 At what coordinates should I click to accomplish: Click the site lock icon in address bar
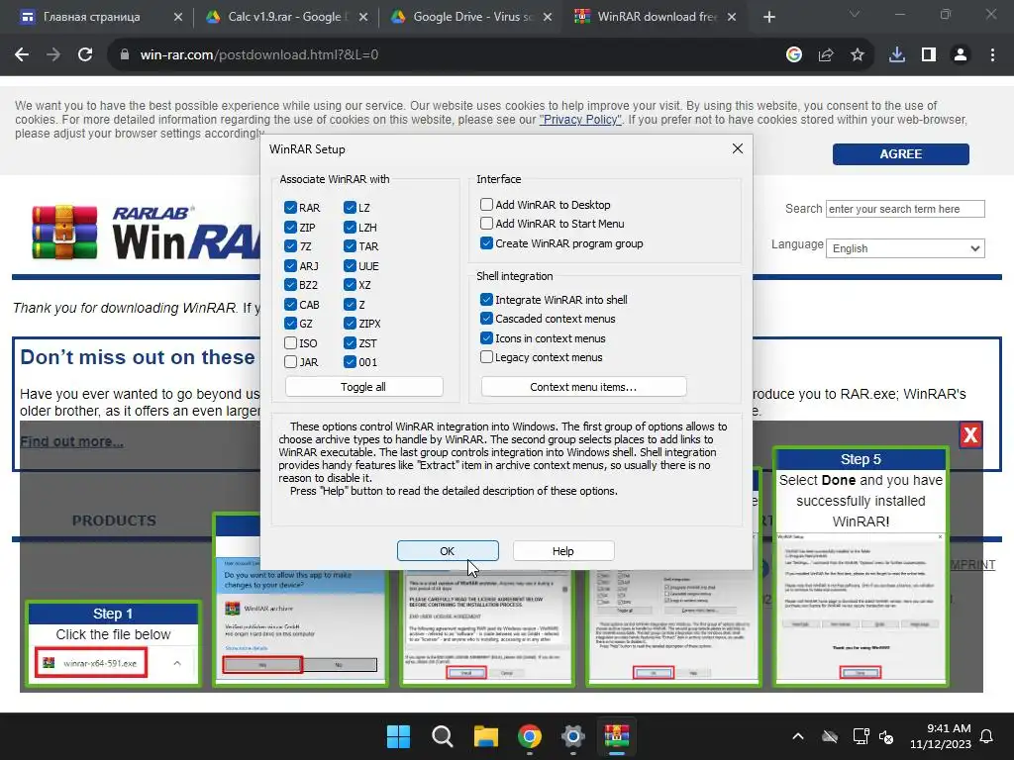pos(125,55)
